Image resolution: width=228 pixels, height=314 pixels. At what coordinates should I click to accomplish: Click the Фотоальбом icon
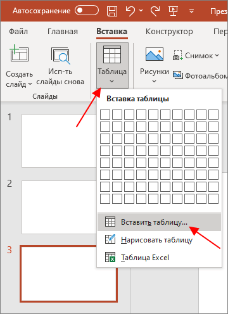click(178, 75)
